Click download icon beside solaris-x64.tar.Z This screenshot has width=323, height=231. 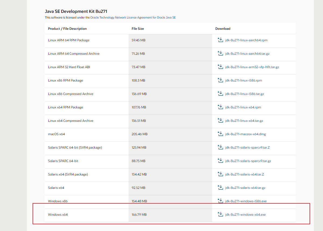[x=220, y=174]
